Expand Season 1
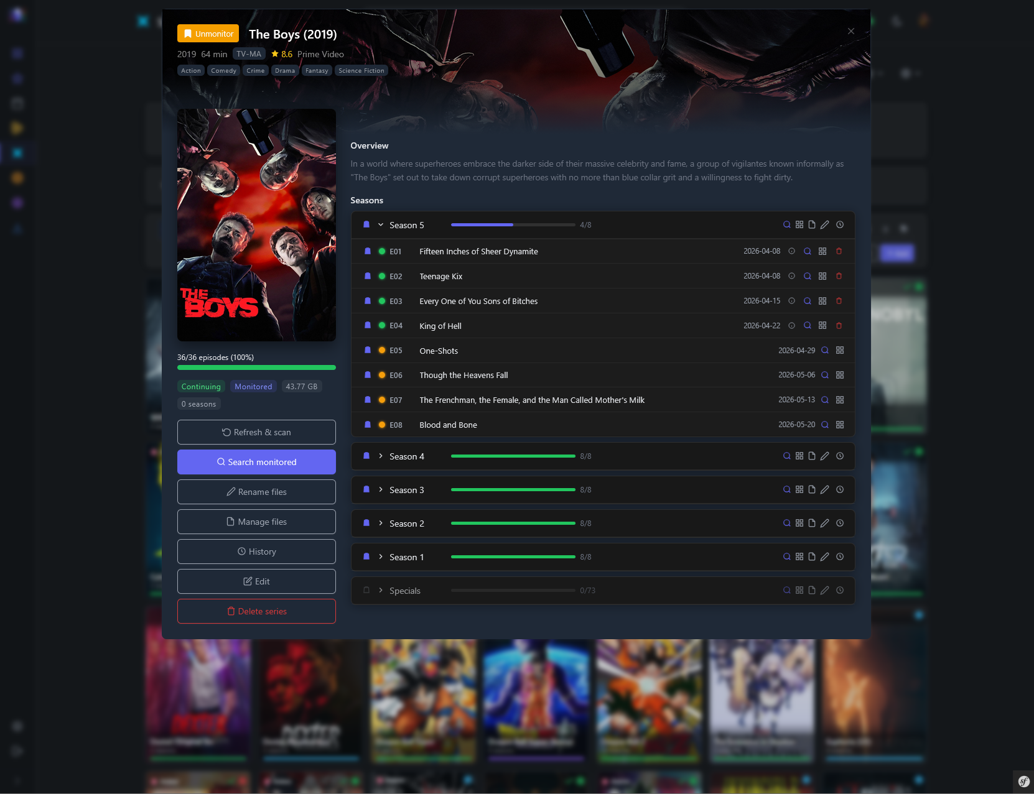This screenshot has width=1034, height=794. click(381, 556)
